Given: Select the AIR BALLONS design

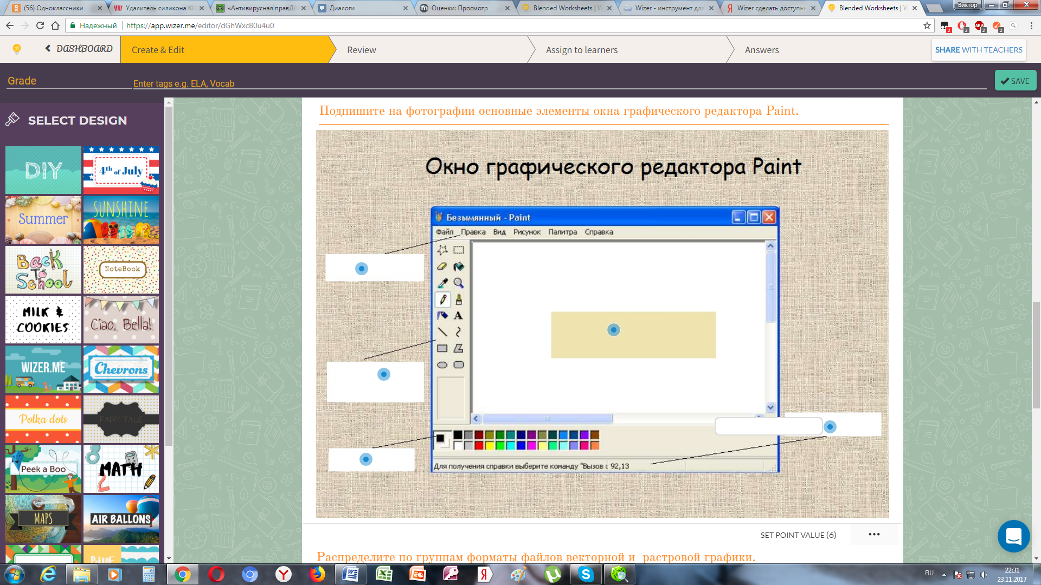Looking at the screenshot, I should click(x=121, y=519).
